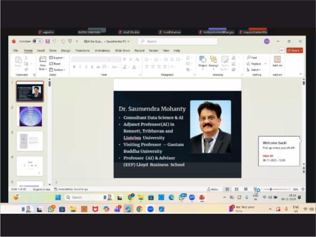Click the Share button
Screen dimensions: 316x237
(x=295, y=50)
